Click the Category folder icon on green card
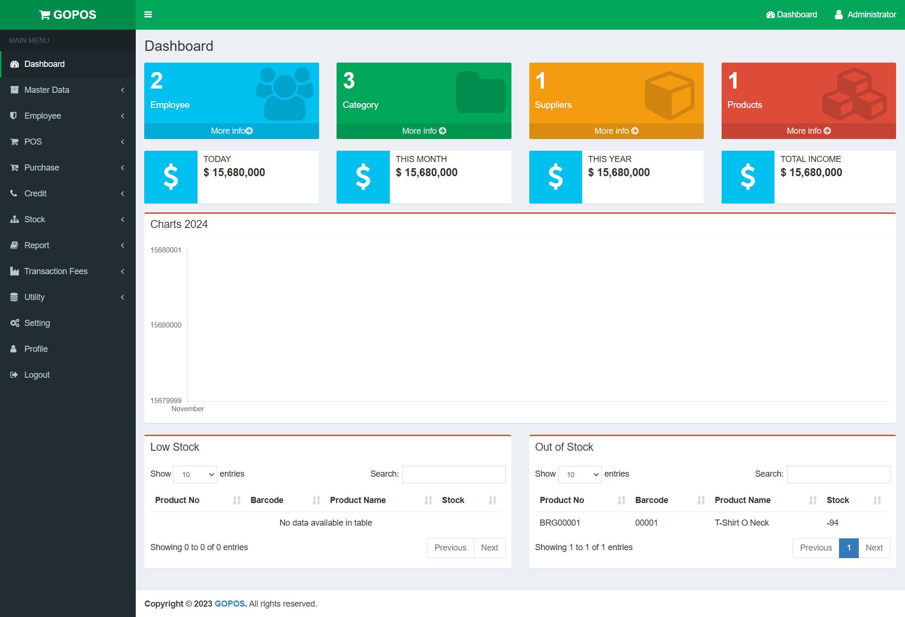This screenshot has width=905, height=617. click(480, 92)
